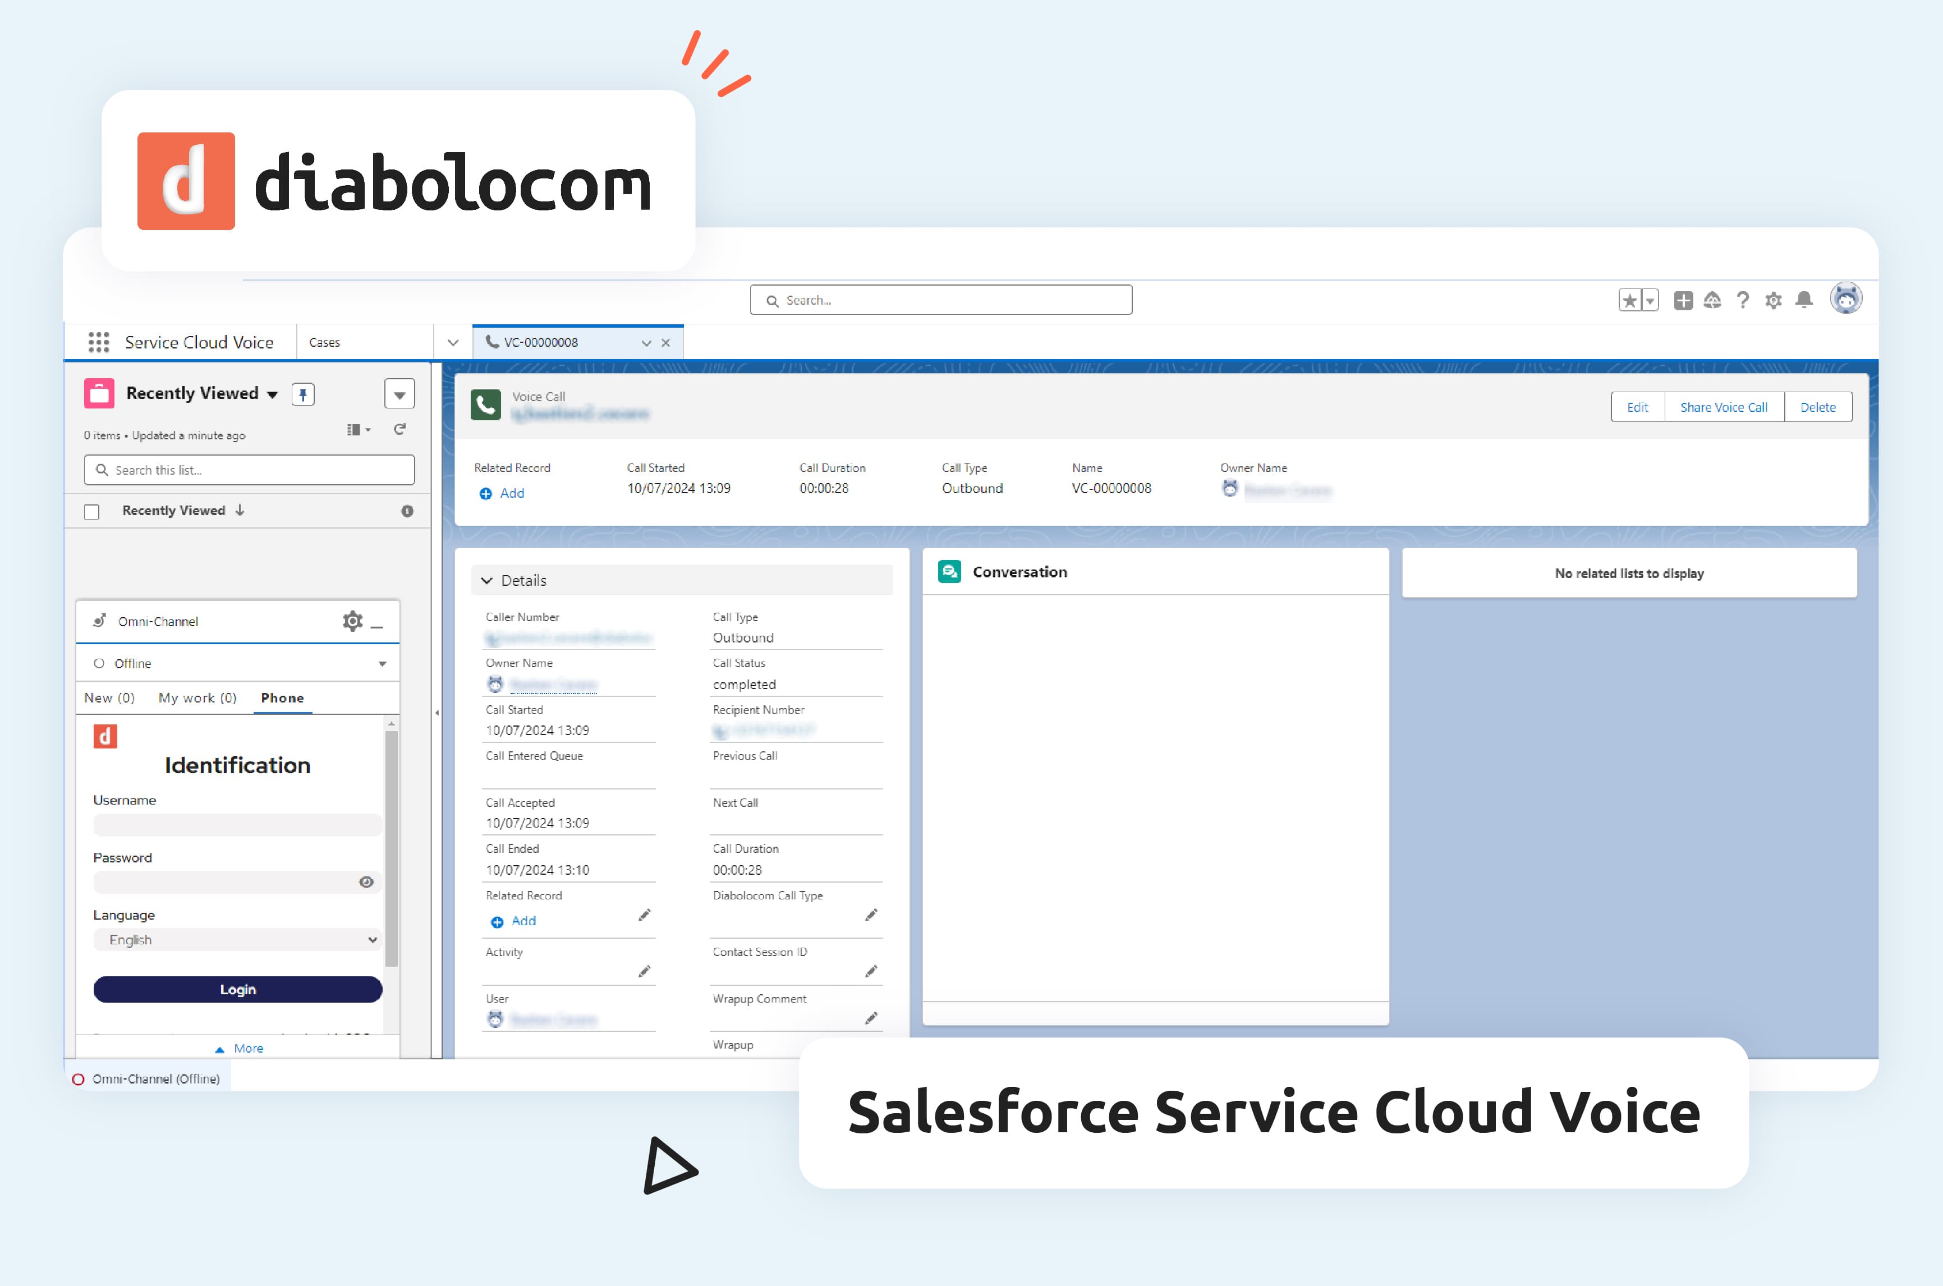The width and height of the screenshot is (1943, 1286).
Task: Click the VC-00000008 Name value
Action: 1111,489
